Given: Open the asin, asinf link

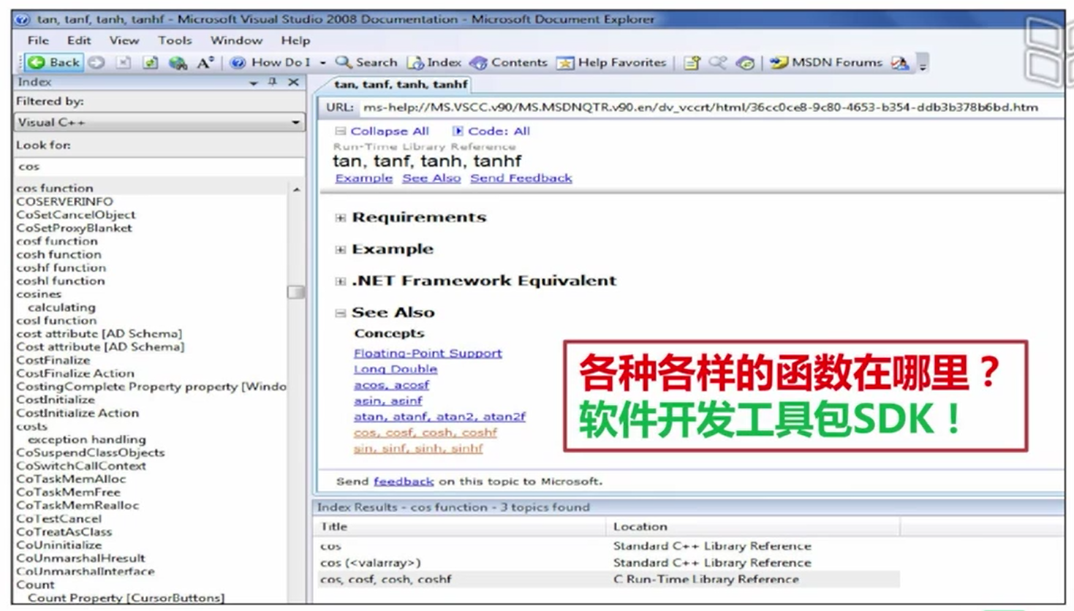Looking at the screenshot, I should (388, 401).
